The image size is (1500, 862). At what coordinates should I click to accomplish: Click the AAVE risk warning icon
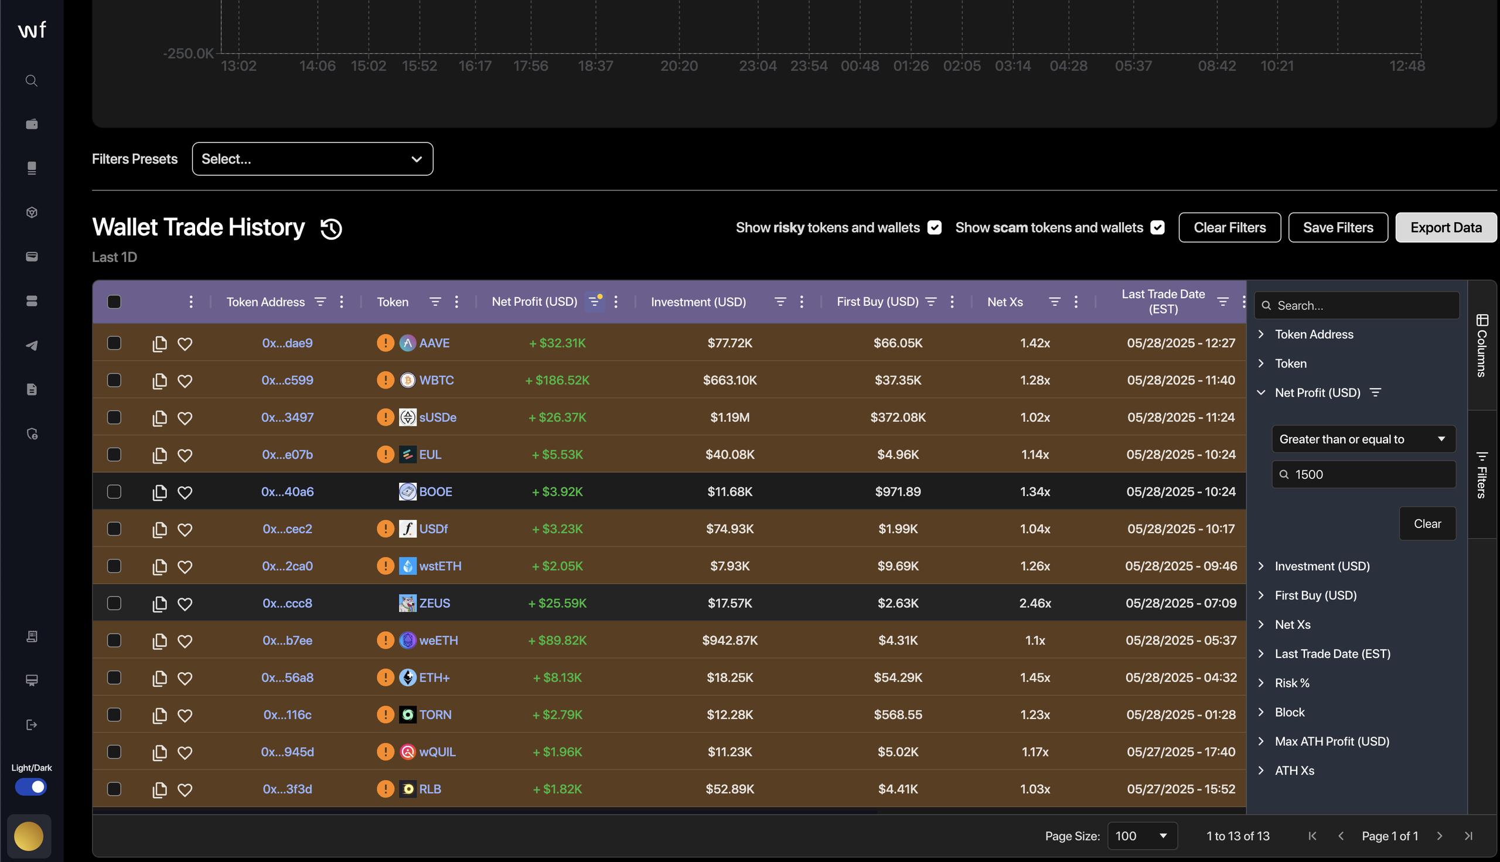click(x=386, y=343)
